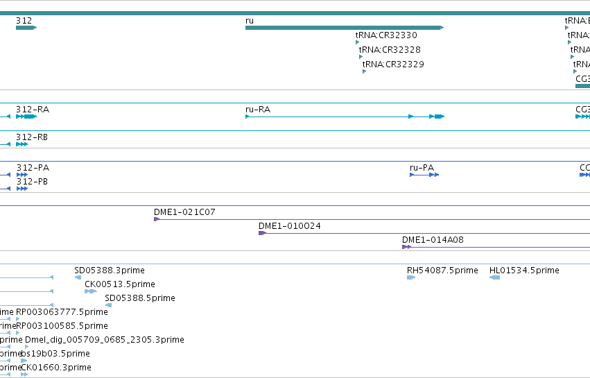Select the DME1-014A08 label

pyautogui.click(x=433, y=240)
